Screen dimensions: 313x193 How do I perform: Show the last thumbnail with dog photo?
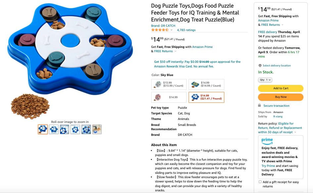point(97,130)
